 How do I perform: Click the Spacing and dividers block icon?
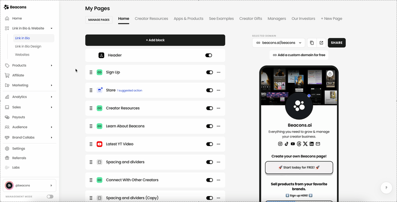point(100,162)
